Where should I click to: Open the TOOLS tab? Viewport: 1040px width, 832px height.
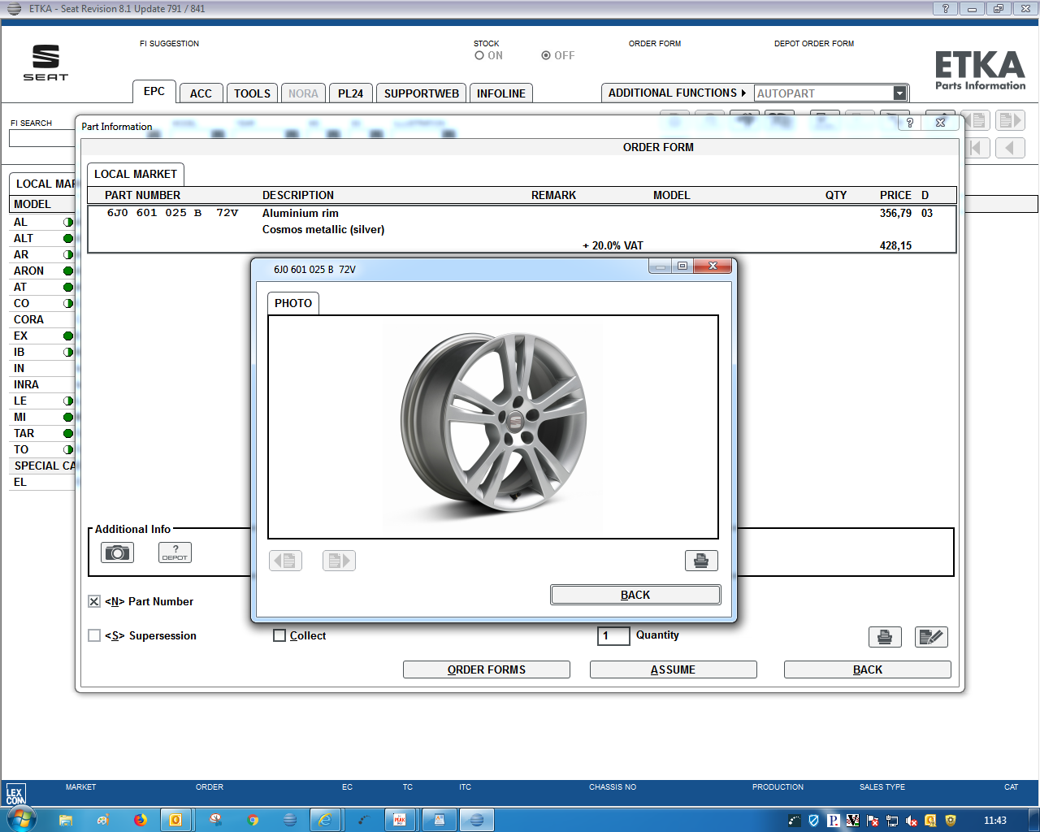click(252, 93)
